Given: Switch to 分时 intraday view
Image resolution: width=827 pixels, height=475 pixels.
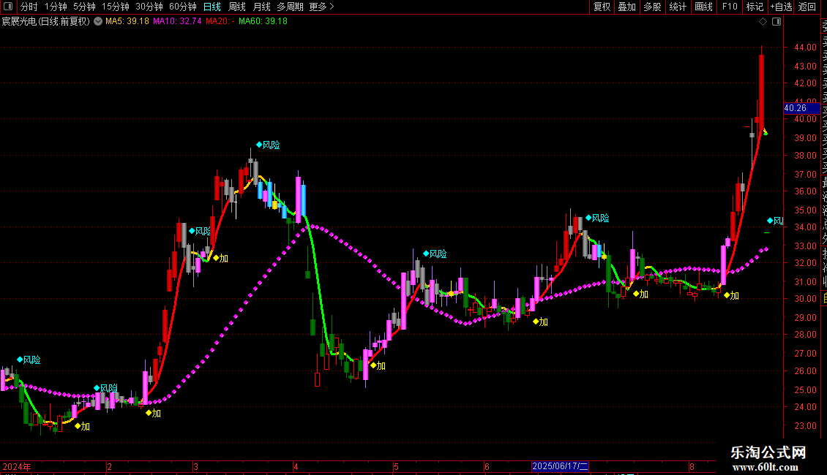Looking at the screenshot, I should (29, 7).
